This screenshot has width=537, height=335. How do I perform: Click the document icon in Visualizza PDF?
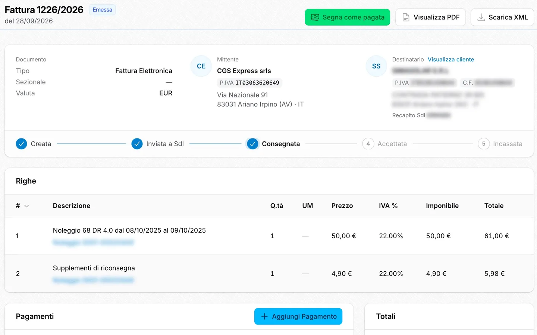click(406, 17)
